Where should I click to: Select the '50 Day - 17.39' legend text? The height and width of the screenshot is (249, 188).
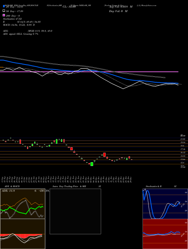pos(14,11)
